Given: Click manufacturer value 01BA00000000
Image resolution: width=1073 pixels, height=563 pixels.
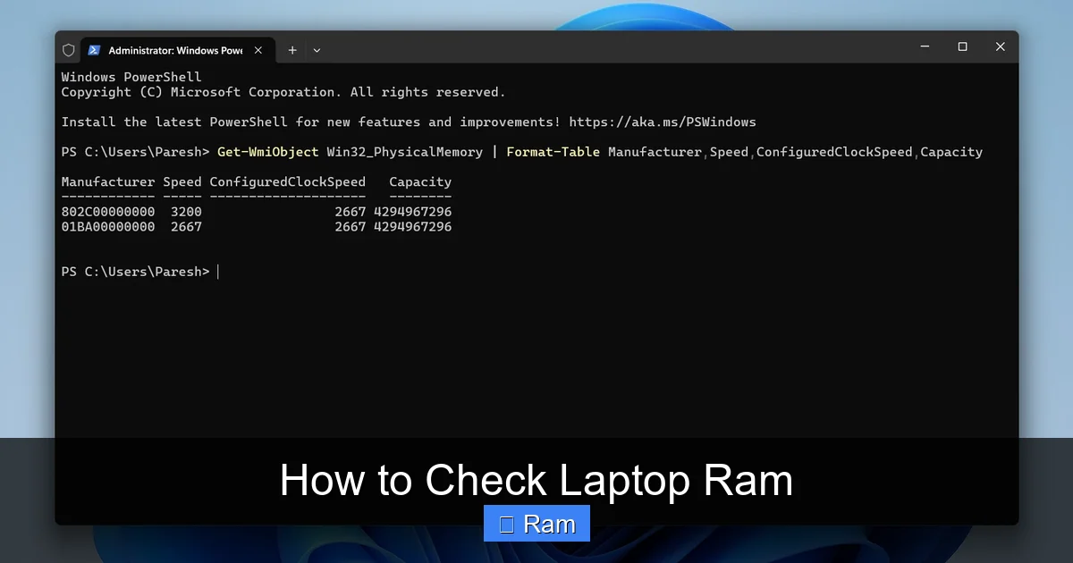Looking at the screenshot, I should 108,227.
